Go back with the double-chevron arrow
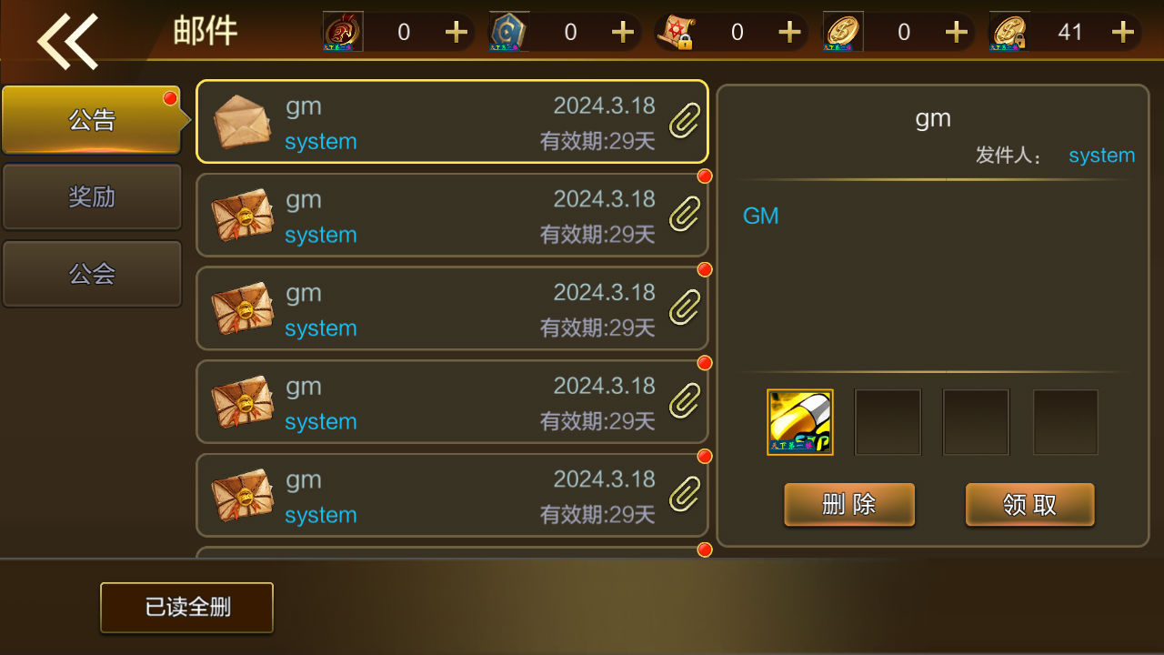Image resolution: width=1164 pixels, height=655 pixels. [x=67, y=40]
